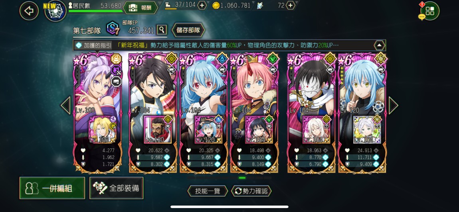Click the 一併編組 button
The height and width of the screenshot is (212, 459).
(x=52, y=188)
